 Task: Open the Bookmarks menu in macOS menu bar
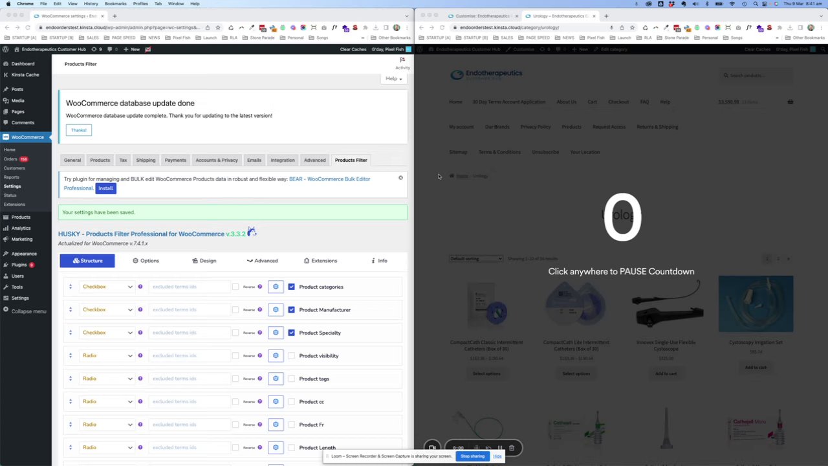pyautogui.click(x=115, y=3)
